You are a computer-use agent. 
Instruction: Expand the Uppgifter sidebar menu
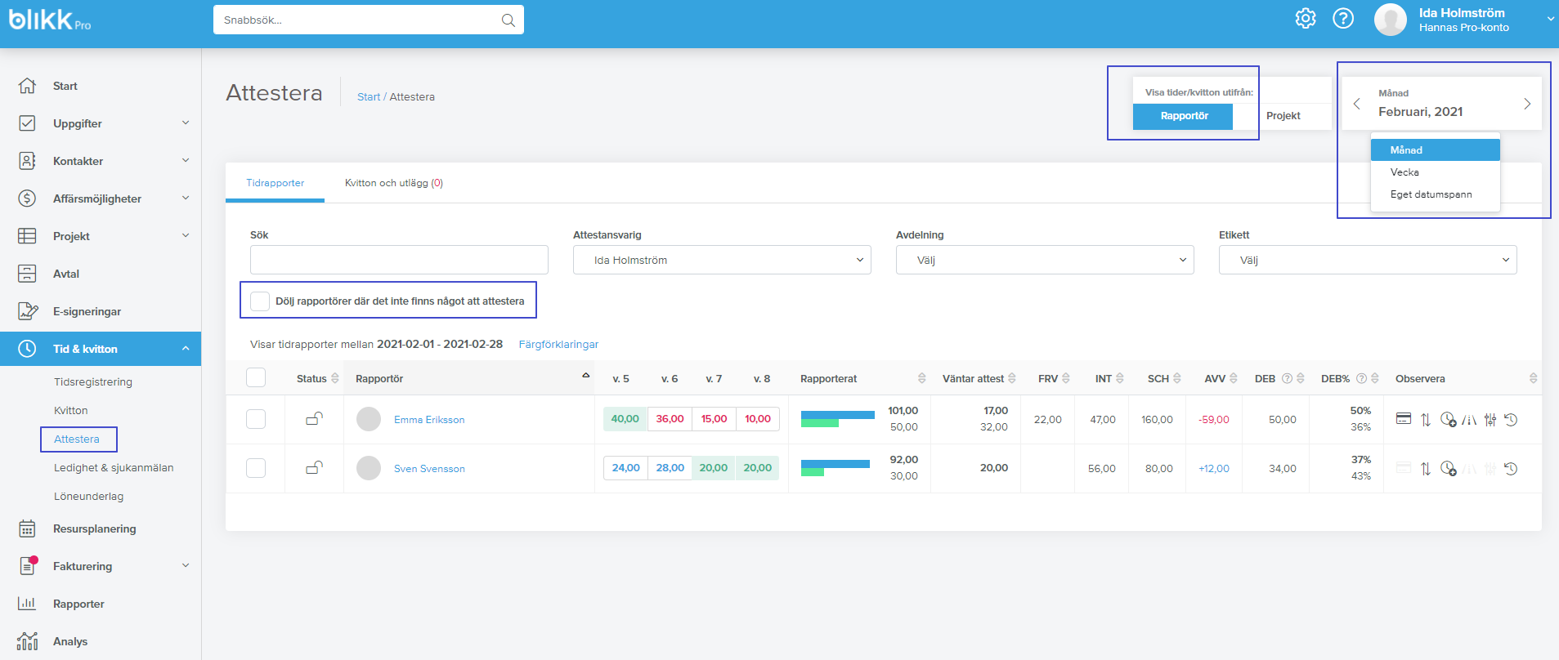pos(186,123)
